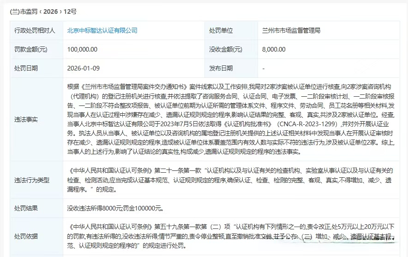Image resolution: width=408 pixels, height=257 pixels.
Task: Select the 没收金额(元) label cell
Action: [231, 49]
